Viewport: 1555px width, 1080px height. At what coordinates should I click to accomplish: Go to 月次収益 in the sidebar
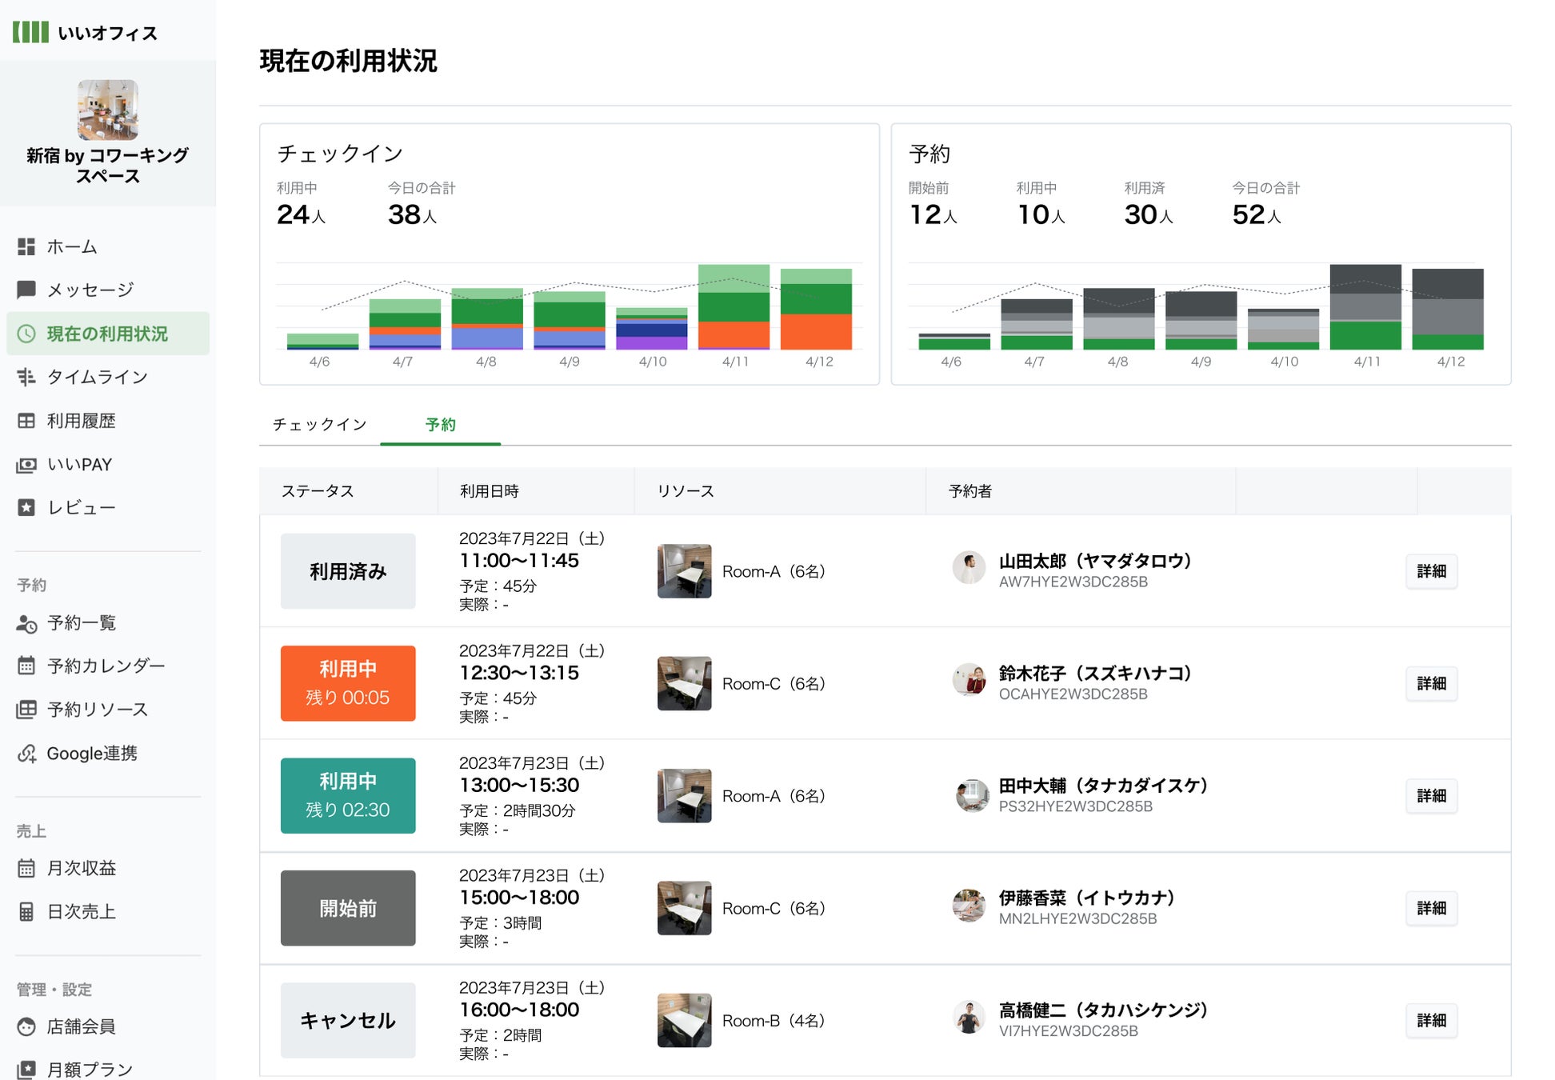click(81, 868)
